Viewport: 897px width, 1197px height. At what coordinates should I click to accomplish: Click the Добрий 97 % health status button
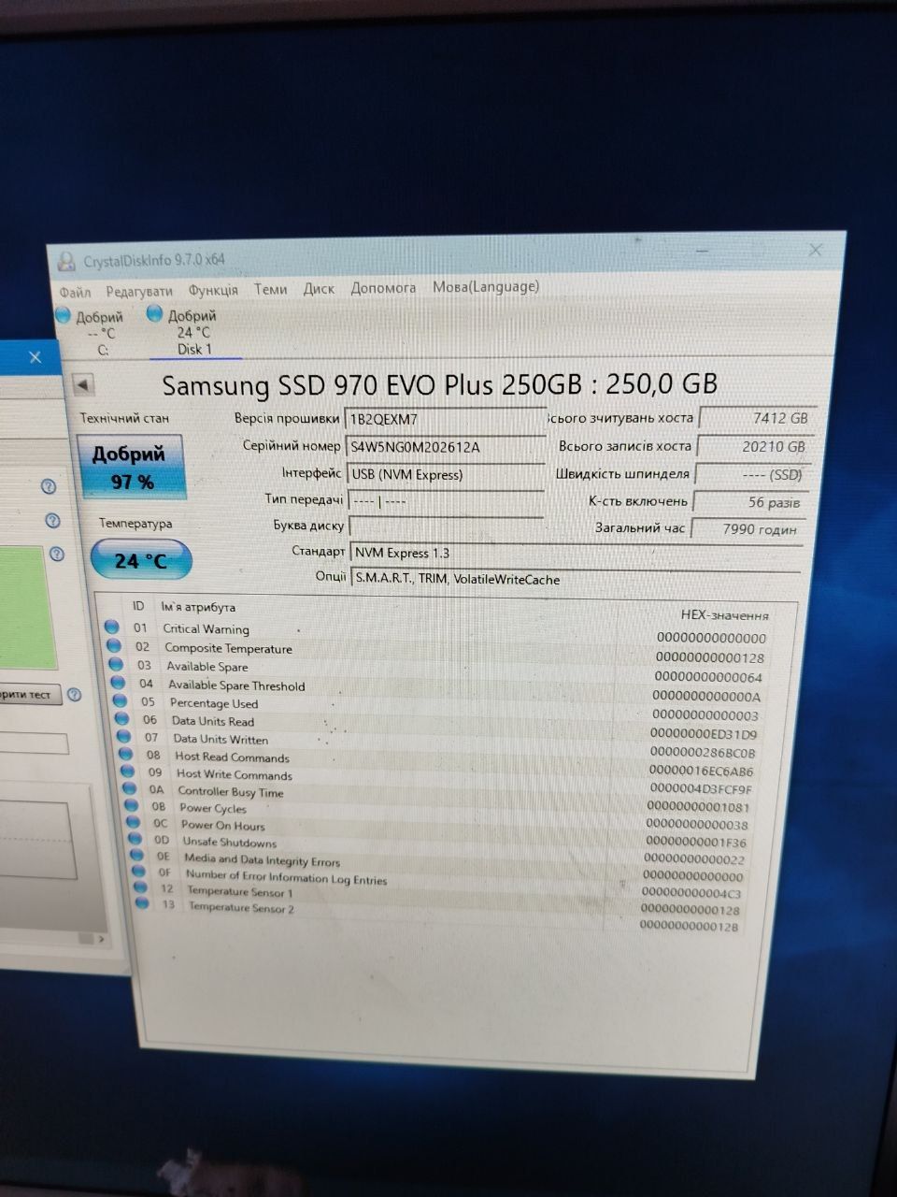131,468
